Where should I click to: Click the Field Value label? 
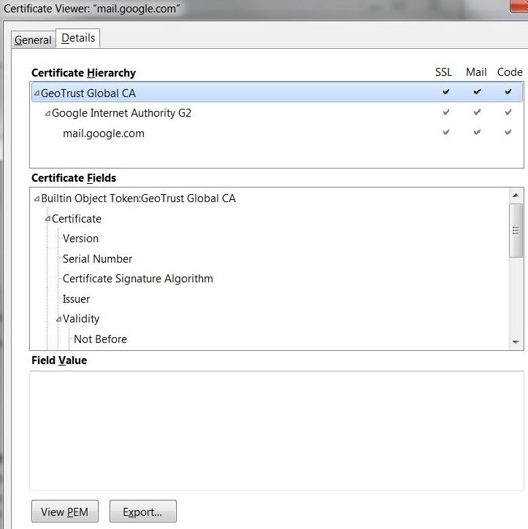click(59, 360)
